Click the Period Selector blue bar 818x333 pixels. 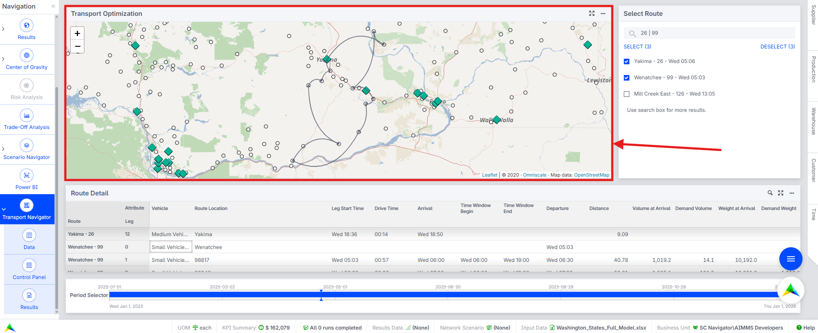[444, 295]
